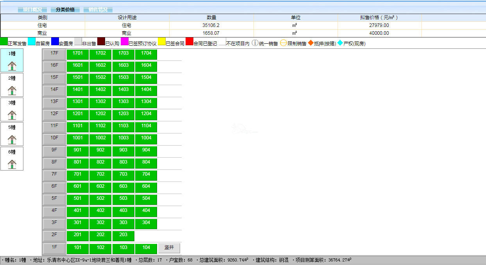Click the gray 非出售 legend swatch
Image resolution: width=486 pixels, height=265 pixels.
78,41
